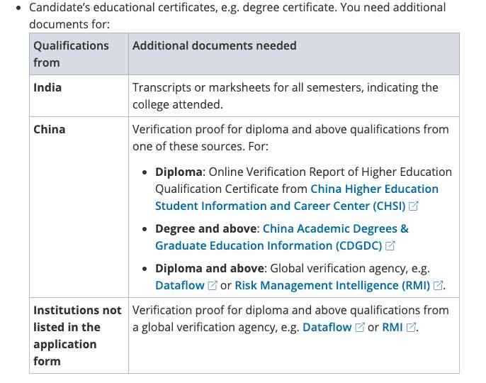The height and width of the screenshot is (383, 486).
Task: Click the 'Additional documents needed' column header
Action: click(x=214, y=45)
